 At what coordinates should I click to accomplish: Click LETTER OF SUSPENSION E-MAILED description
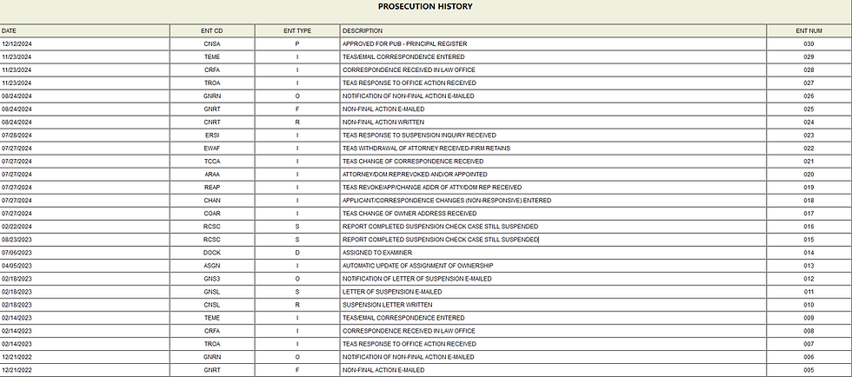(x=392, y=292)
